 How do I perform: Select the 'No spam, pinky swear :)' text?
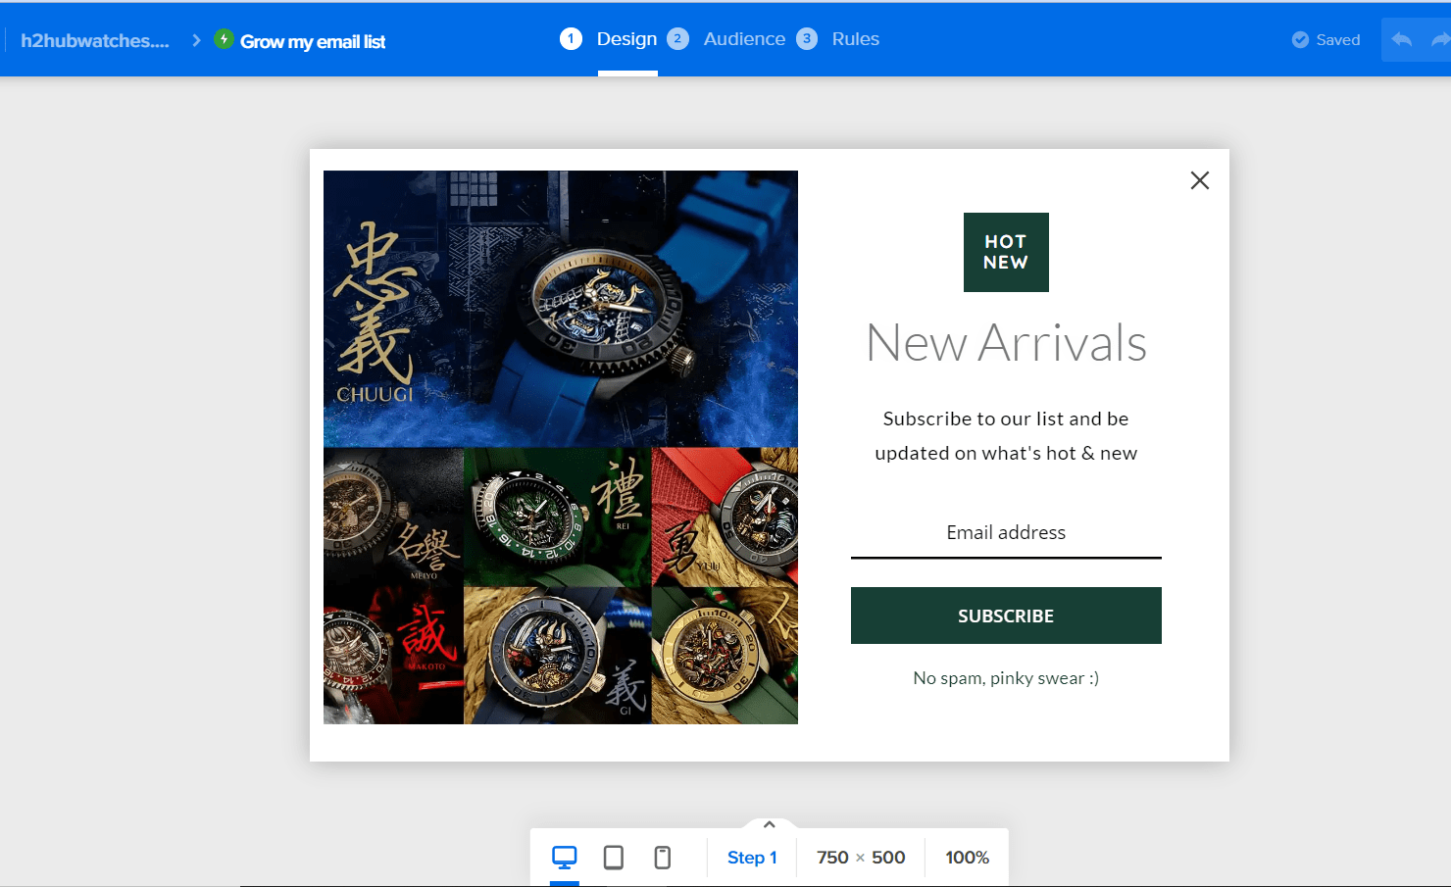(1006, 678)
